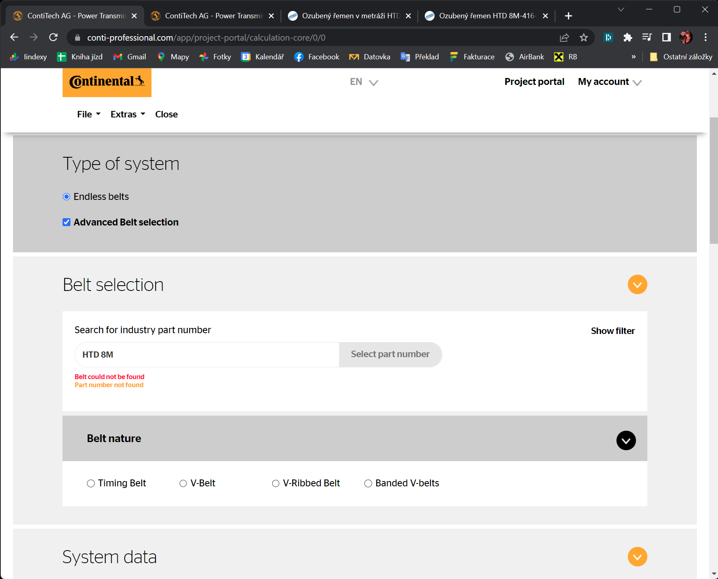Open the File menu
This screenshot has width=718, height=579.
point(89,115)
